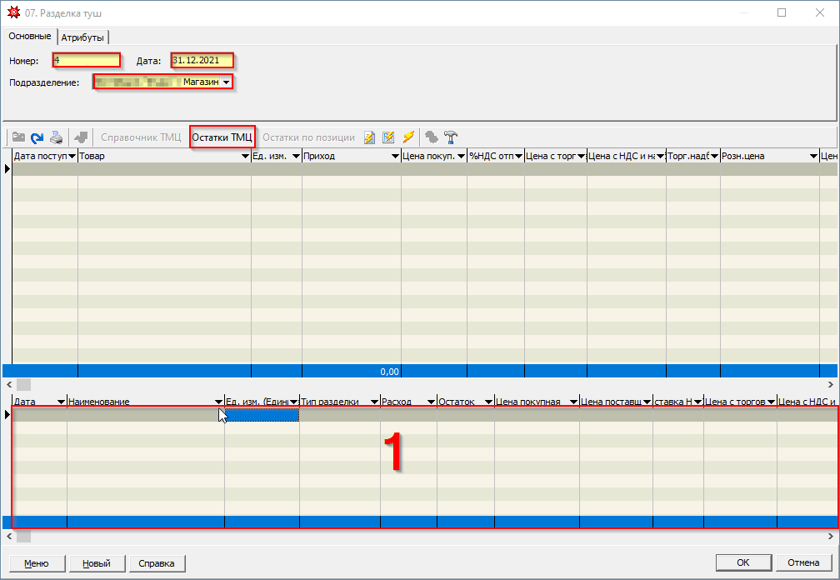Viewport: 840px width, 580px height.
Task: Click the OK button
Action: [742, 562]
